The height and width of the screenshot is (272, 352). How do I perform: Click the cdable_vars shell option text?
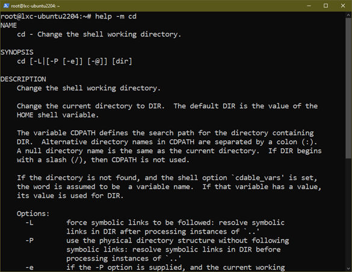tap(258, 178)
